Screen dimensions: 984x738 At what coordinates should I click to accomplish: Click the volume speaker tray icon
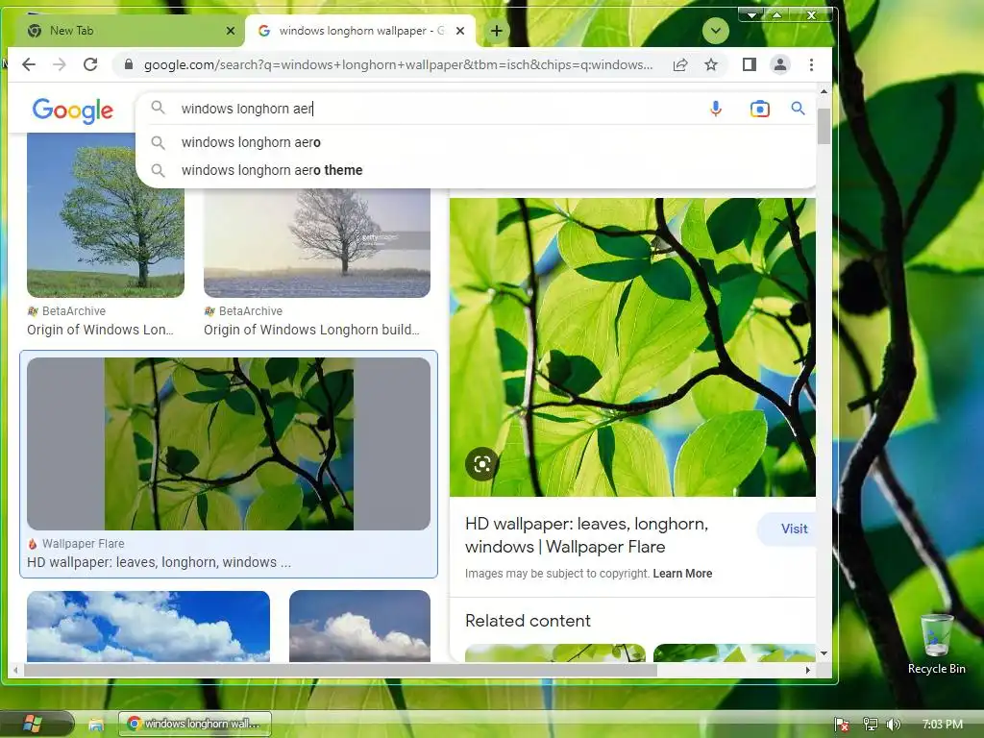[893, 725]
